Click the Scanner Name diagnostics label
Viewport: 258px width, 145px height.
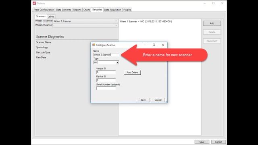tap(44, 42)
